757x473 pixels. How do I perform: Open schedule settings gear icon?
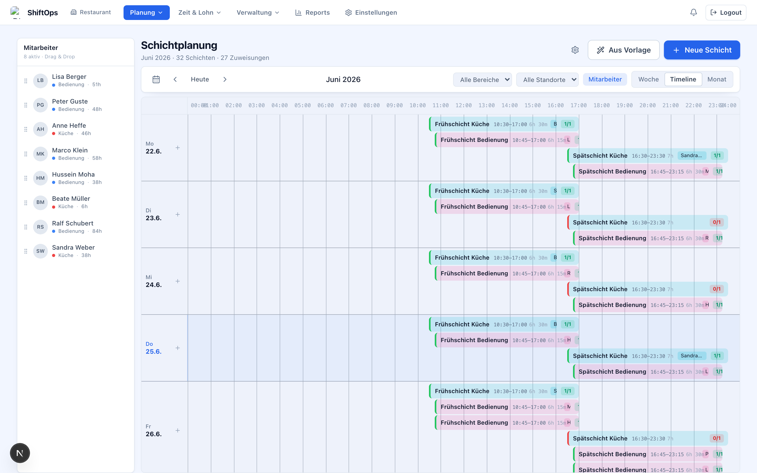click(575, 50)
